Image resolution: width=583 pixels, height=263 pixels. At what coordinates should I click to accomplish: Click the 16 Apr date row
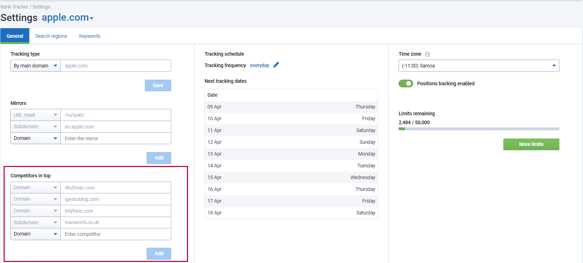[291, 189]
